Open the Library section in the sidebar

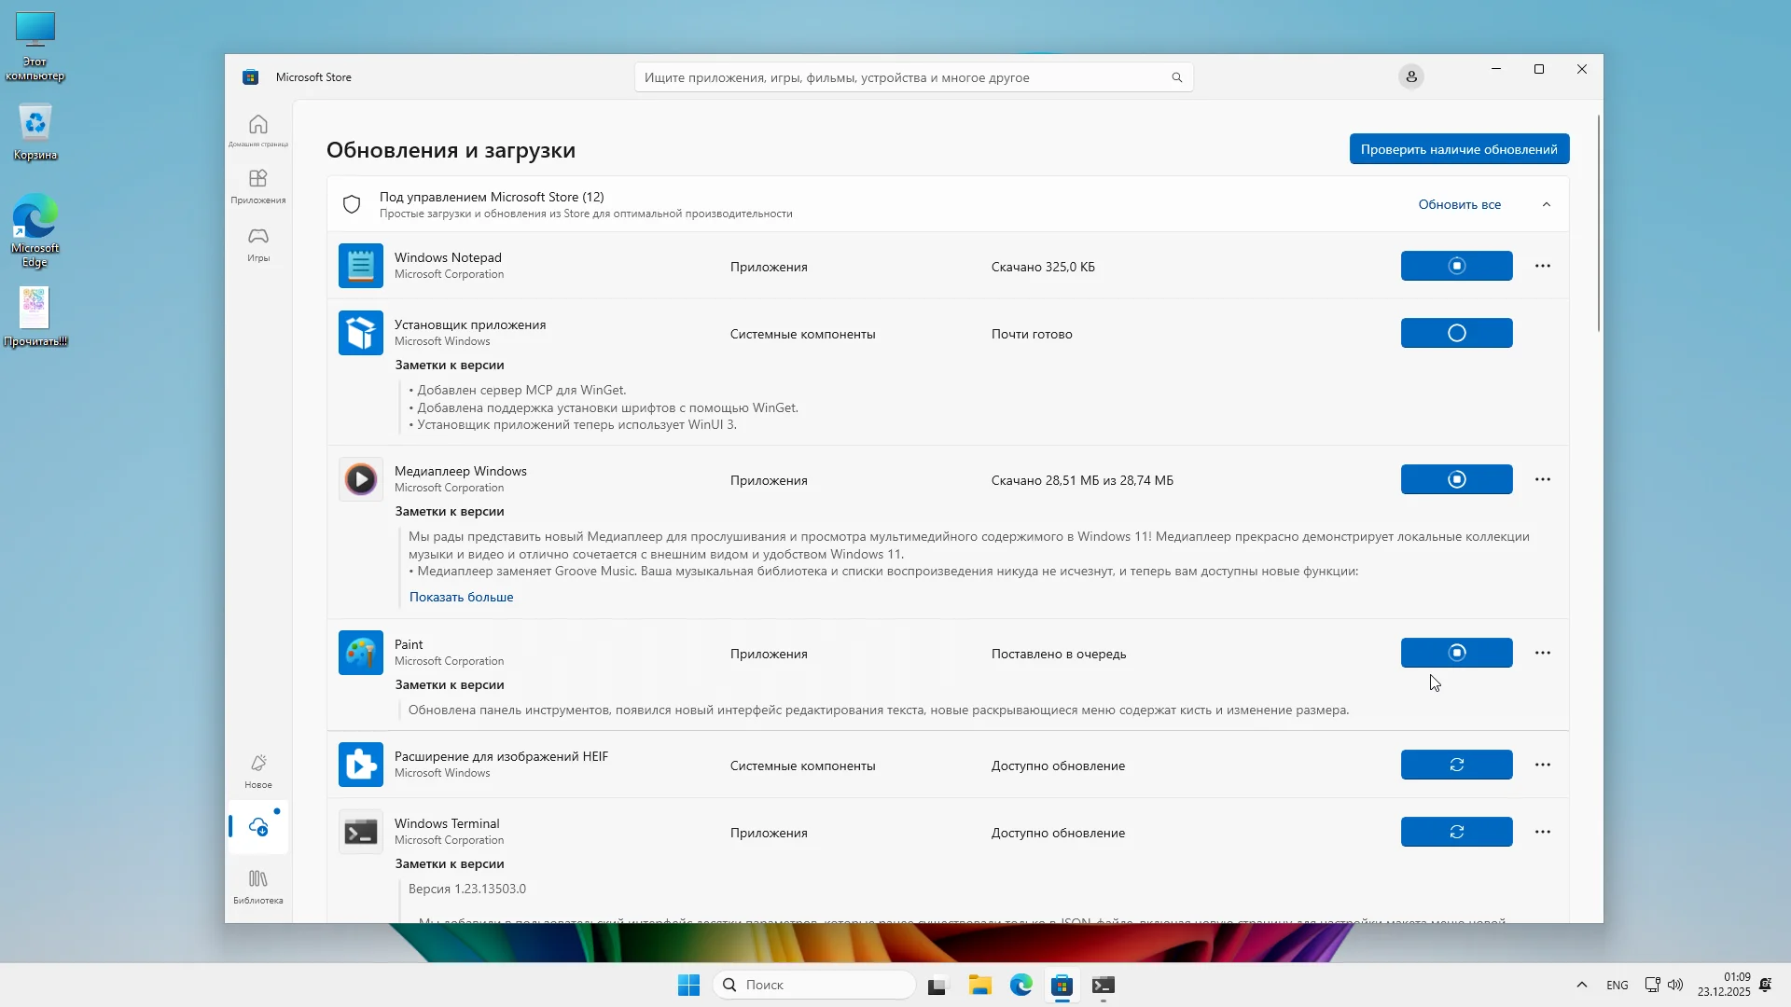tap(258, 886)
